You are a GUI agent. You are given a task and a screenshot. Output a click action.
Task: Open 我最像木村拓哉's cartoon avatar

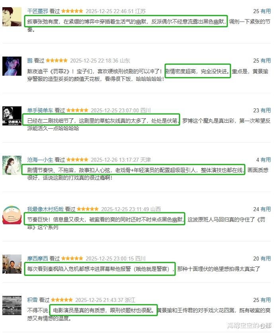[12, 215]
